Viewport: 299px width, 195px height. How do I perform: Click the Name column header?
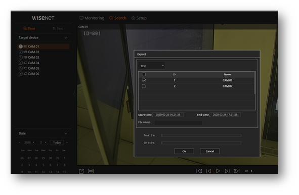point(227,74)
